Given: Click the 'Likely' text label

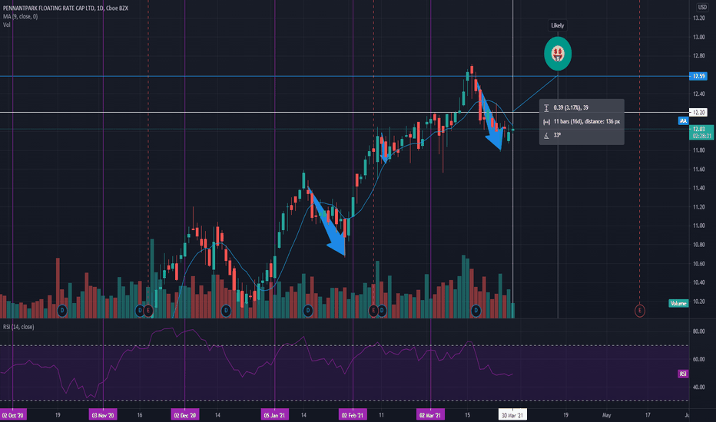Looking at the screenshot, I should [x=557, y=25].
